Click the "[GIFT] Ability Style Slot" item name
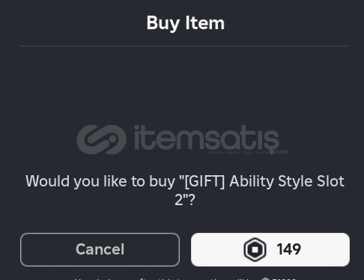This screenshot has height=280, width=364. pyautogui.click(x=264, y=181)
